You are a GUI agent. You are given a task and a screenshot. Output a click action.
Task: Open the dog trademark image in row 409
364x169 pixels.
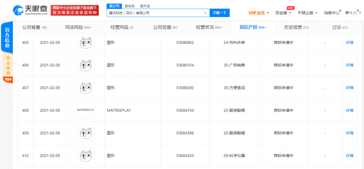pos(86,133)
